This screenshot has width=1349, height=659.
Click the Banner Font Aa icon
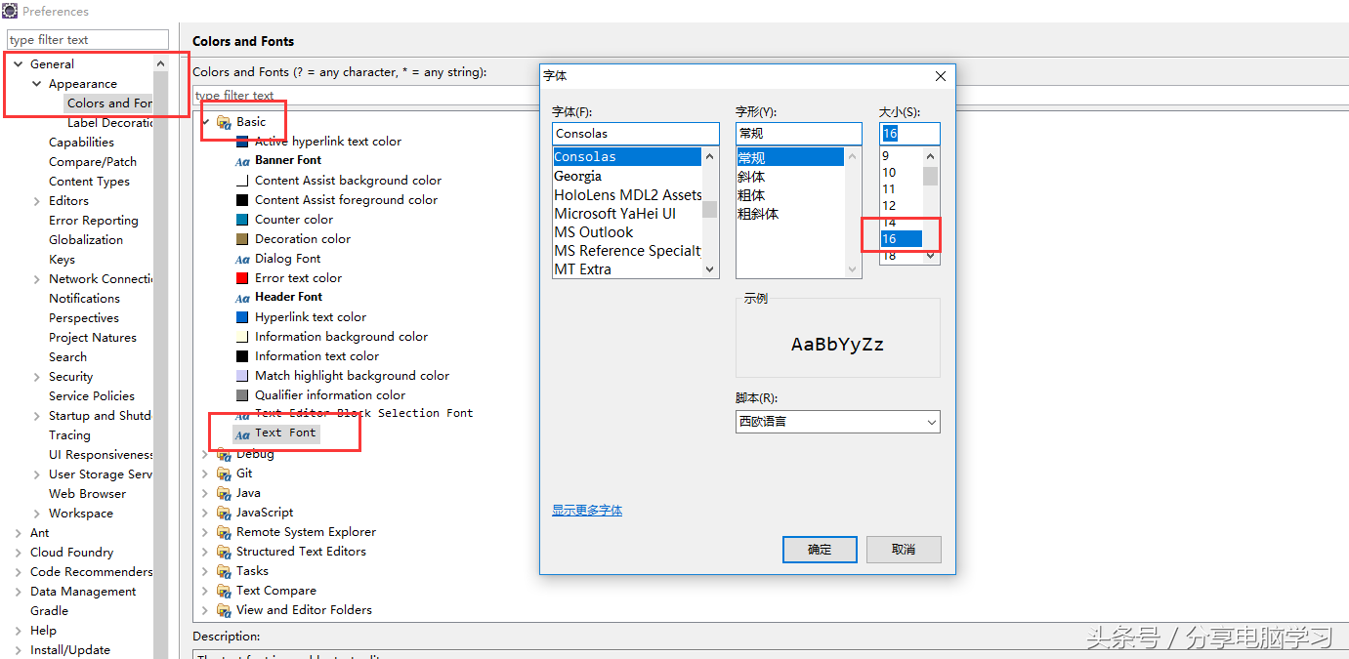click(x=242, y=161)
